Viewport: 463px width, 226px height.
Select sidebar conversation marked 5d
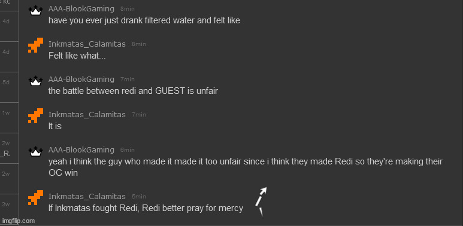pyautogui.click(x=9, y=87)
